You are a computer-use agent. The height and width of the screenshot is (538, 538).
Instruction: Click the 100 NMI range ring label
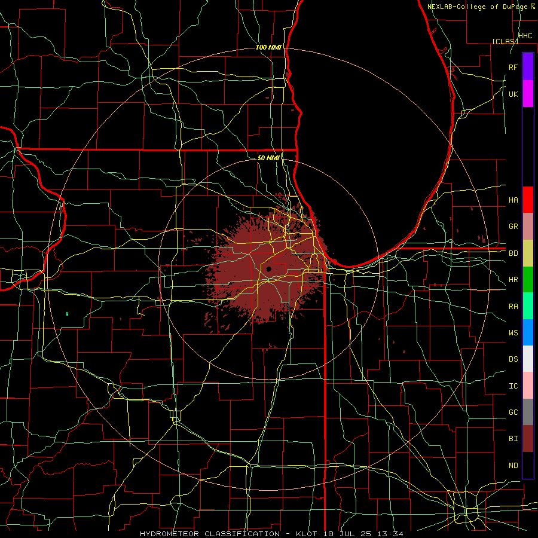pos(268,47)
